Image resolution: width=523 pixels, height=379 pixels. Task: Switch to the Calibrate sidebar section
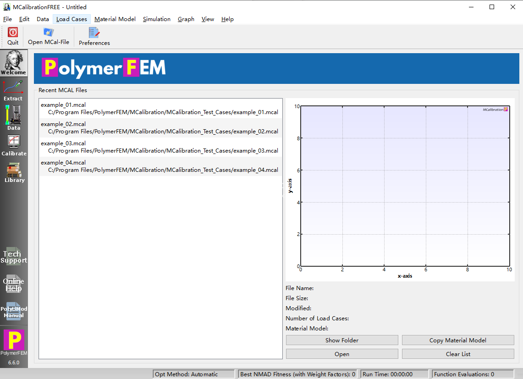pos(14,145)
